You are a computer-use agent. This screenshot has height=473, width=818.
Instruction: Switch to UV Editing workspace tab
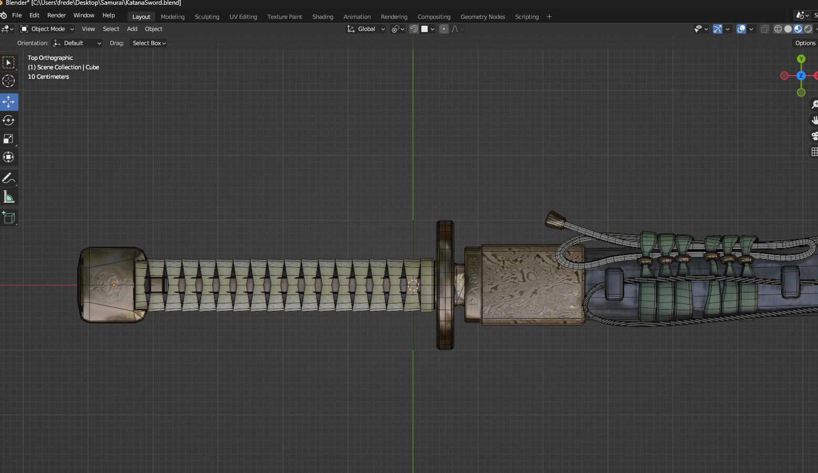[243, 17]
